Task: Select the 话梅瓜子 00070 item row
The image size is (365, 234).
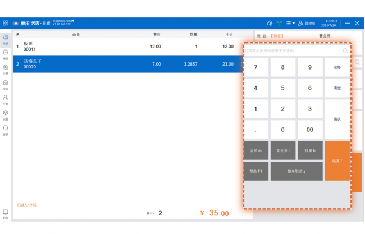Action: tap(128, 64)
